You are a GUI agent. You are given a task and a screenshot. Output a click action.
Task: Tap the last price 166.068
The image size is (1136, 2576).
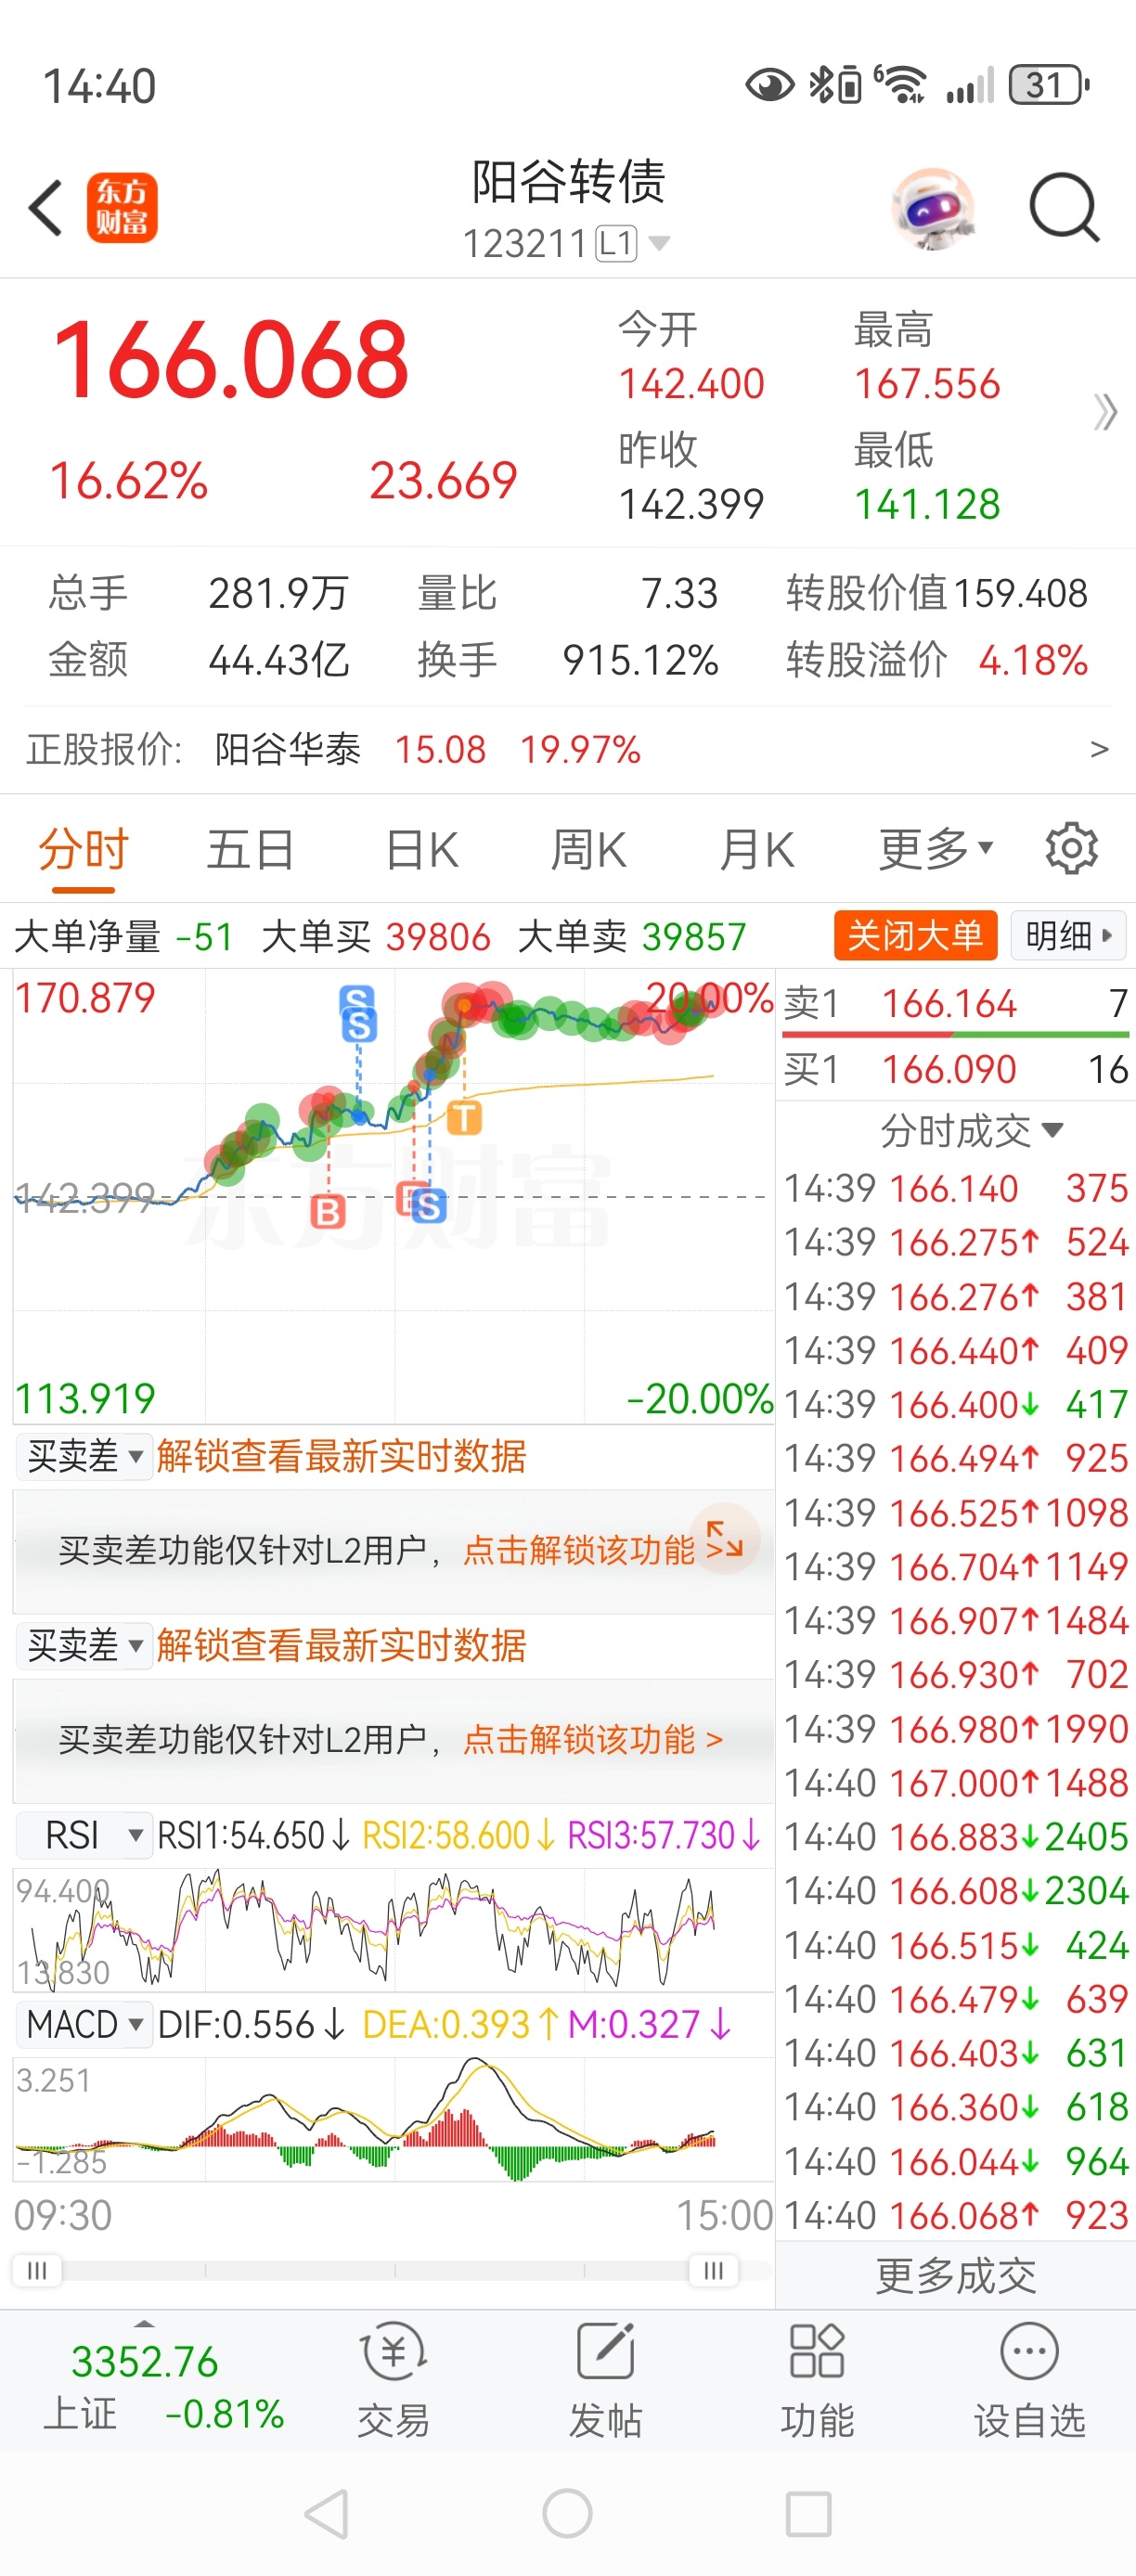[231, 360]
